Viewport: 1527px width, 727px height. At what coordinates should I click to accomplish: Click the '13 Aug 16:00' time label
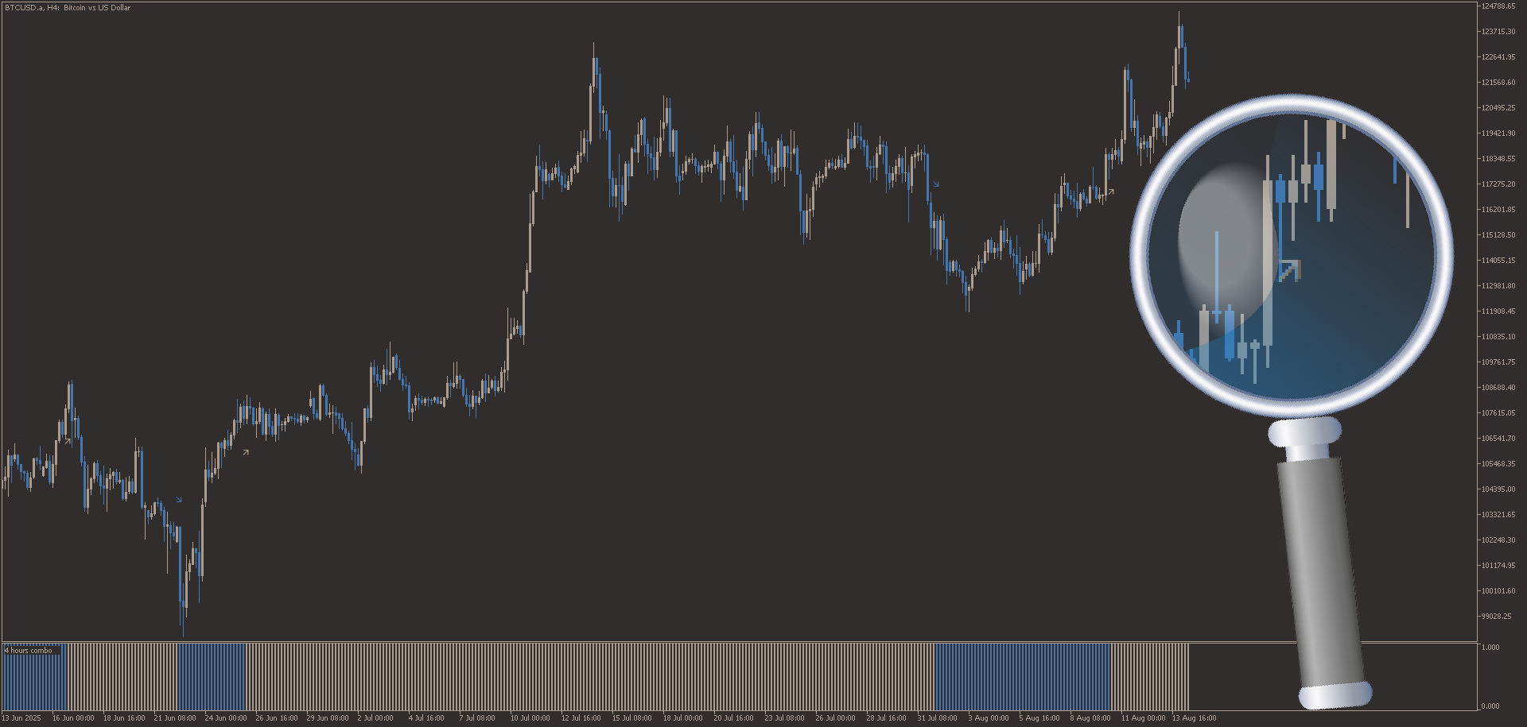[1194, 718]
